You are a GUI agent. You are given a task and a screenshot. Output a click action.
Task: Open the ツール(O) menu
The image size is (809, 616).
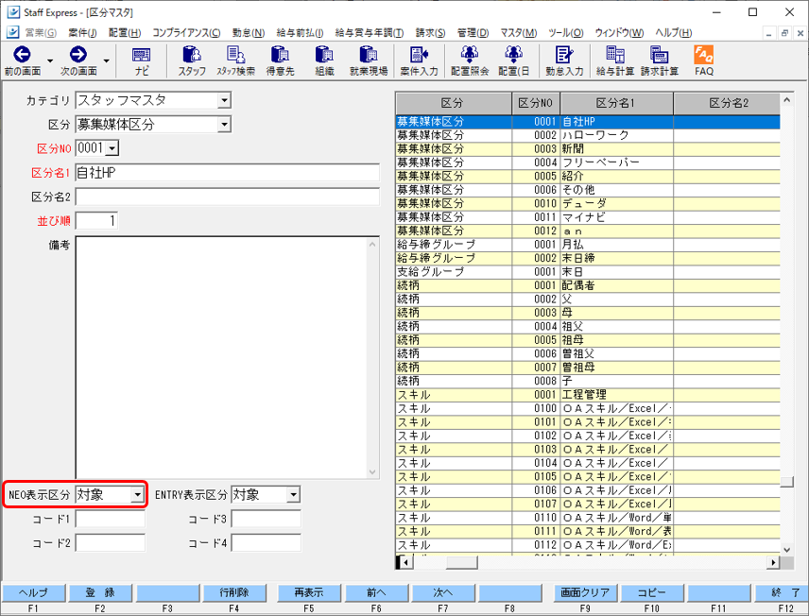565,32
